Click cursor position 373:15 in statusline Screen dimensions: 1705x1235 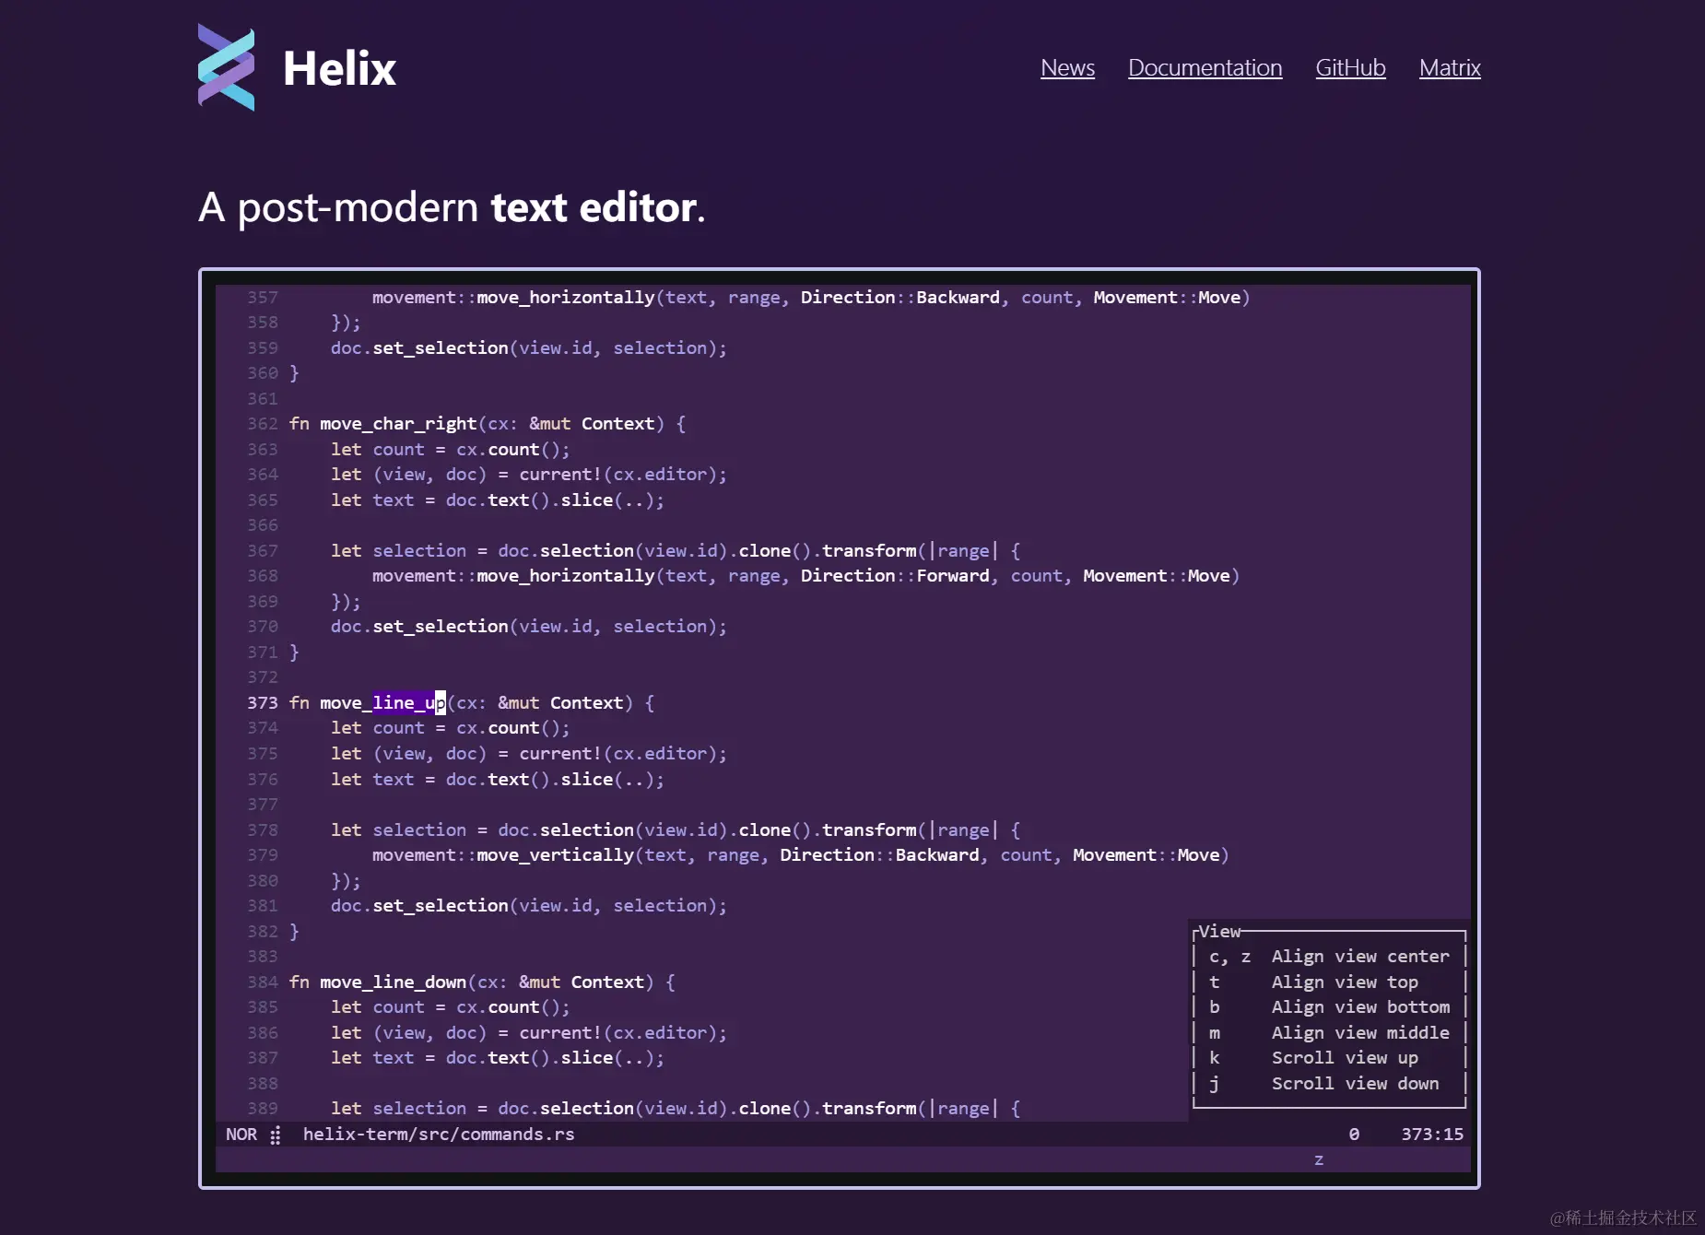(x=1432, y=1135)
